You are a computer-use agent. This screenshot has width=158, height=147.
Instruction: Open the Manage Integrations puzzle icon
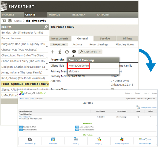(122, 139)
